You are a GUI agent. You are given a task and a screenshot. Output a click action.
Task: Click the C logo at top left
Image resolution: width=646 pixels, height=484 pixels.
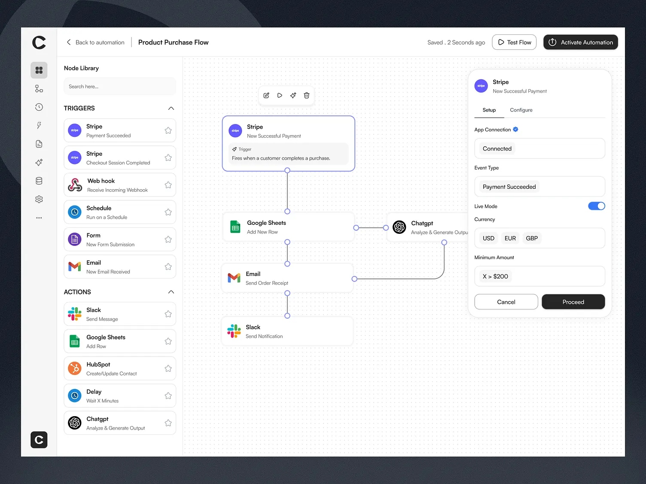click(39, 42)
